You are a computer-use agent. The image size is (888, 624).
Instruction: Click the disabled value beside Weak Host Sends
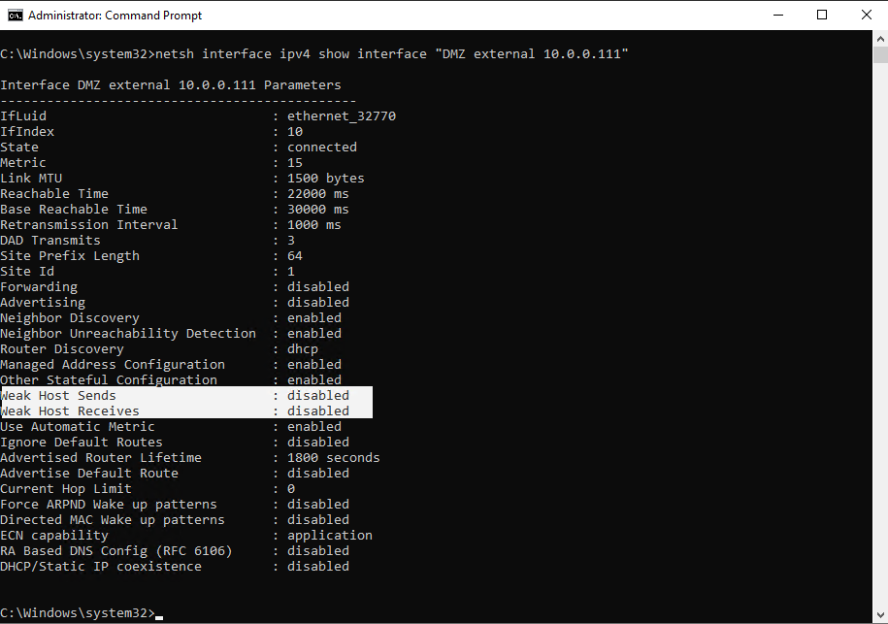tap(317, 396)
